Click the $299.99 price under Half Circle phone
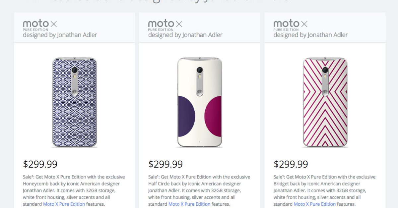Image resolution: width=398 pixels, height=208 pixels. [x=166, y=164]
